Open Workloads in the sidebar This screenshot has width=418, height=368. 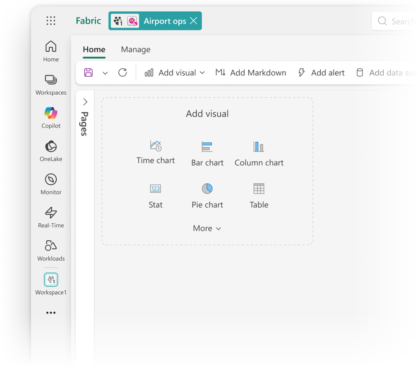[x=51, y=251]
